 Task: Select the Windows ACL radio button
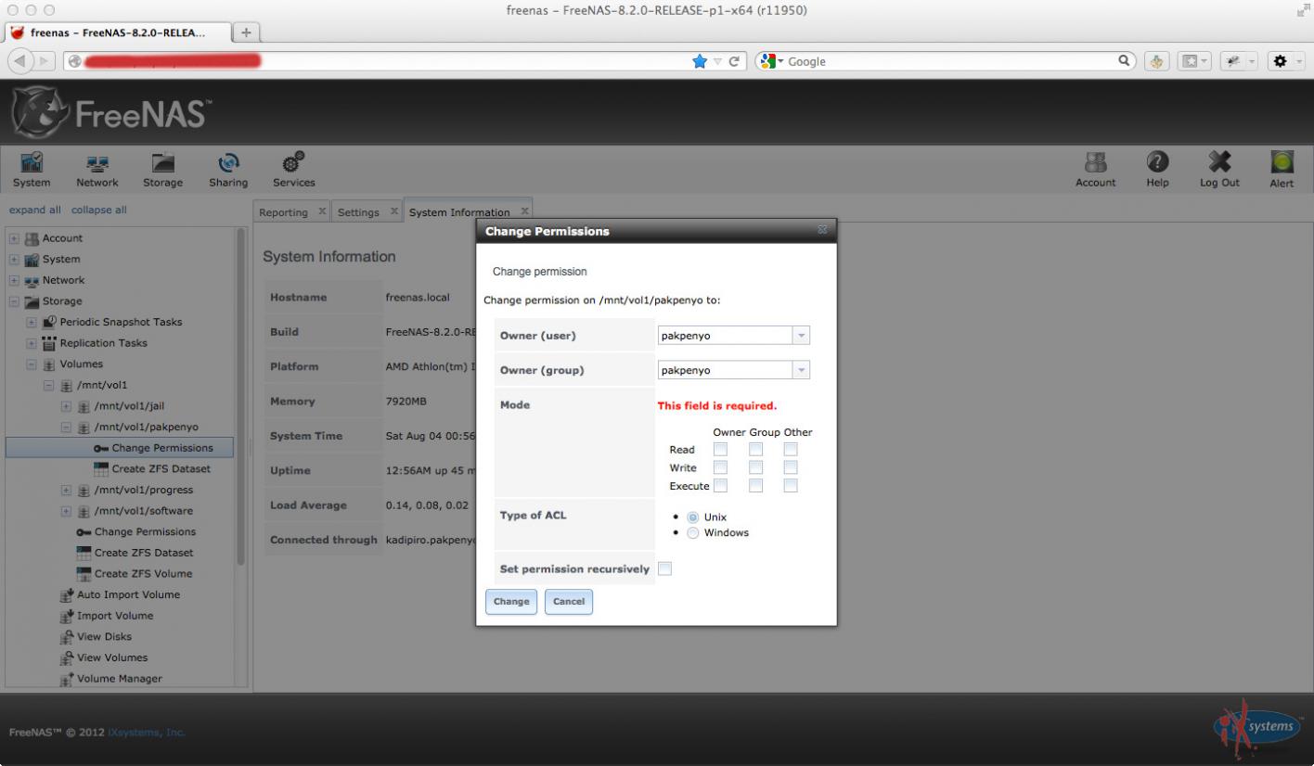[x=692, y=532]
